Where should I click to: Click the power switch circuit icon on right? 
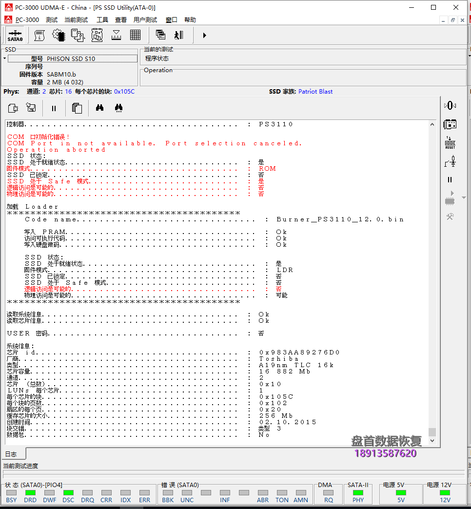(x=450, y=161)
